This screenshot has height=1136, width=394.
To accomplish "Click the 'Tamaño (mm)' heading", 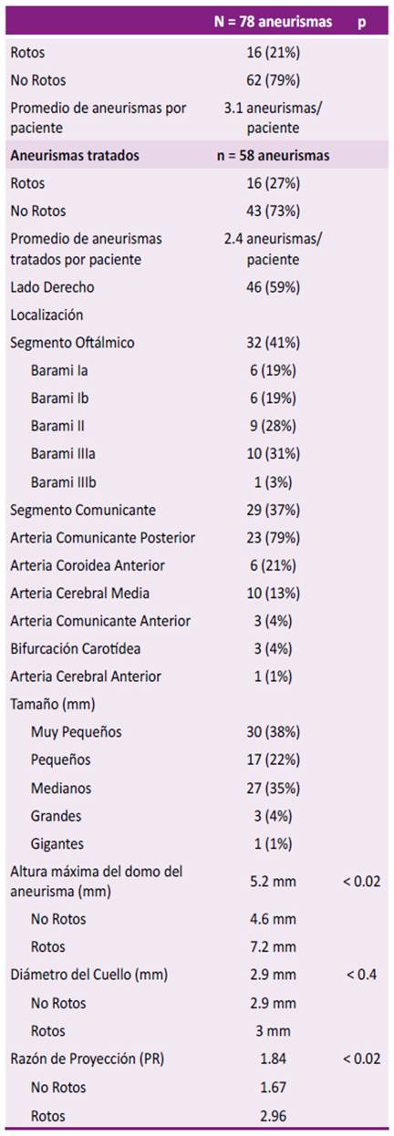I will [51, 704].
